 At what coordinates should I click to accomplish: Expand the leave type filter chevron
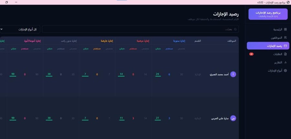[2, 29]
